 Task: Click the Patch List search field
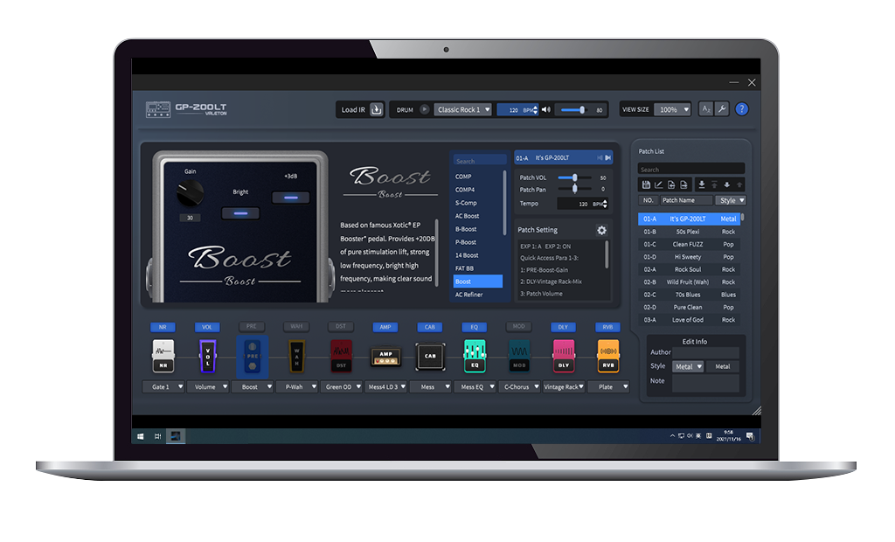point(690,168)
